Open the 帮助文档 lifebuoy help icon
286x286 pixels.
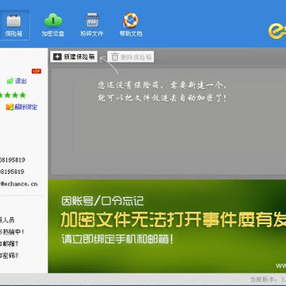click(x=131, y=20)
